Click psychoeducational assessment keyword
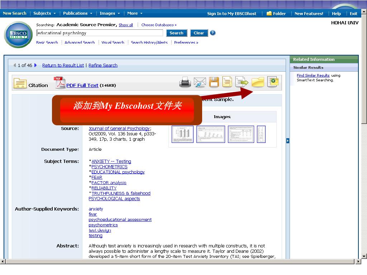 [x=120, y=219]
